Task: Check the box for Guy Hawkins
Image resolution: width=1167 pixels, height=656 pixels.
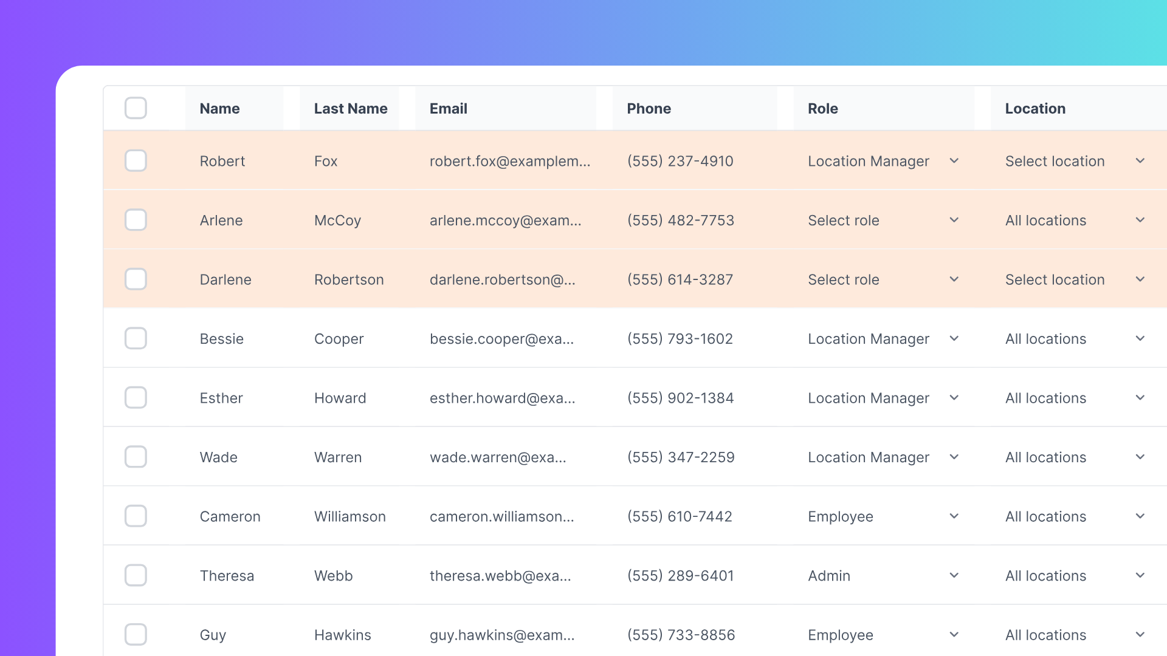Action: 136,634
